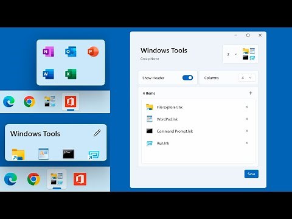
Task: Remove WordPad.lnk from the items list
Action: 247,119
